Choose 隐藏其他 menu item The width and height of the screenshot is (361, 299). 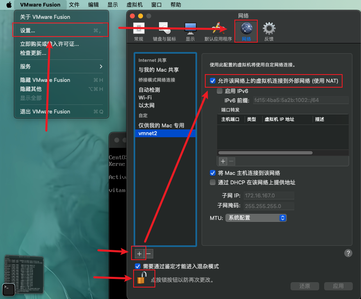coord(61,89)
